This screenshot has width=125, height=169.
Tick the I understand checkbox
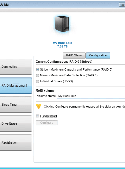tap(37, 116)
